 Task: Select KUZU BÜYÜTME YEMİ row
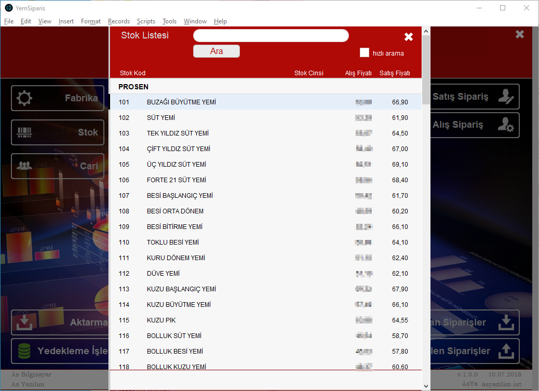click(x=265, y=305)
